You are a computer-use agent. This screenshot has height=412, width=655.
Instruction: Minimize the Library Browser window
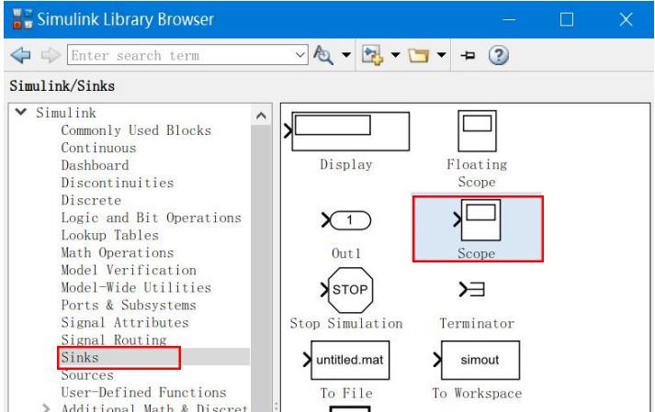pyautogui.click(x=509, y=19)
